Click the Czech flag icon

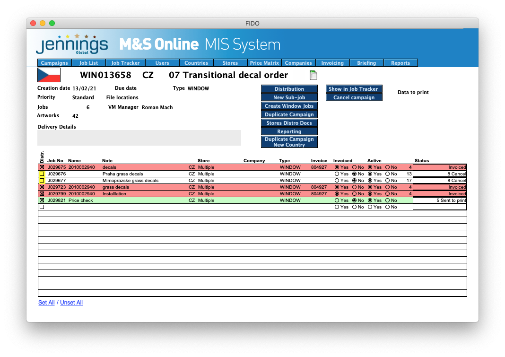coord(49,75)
